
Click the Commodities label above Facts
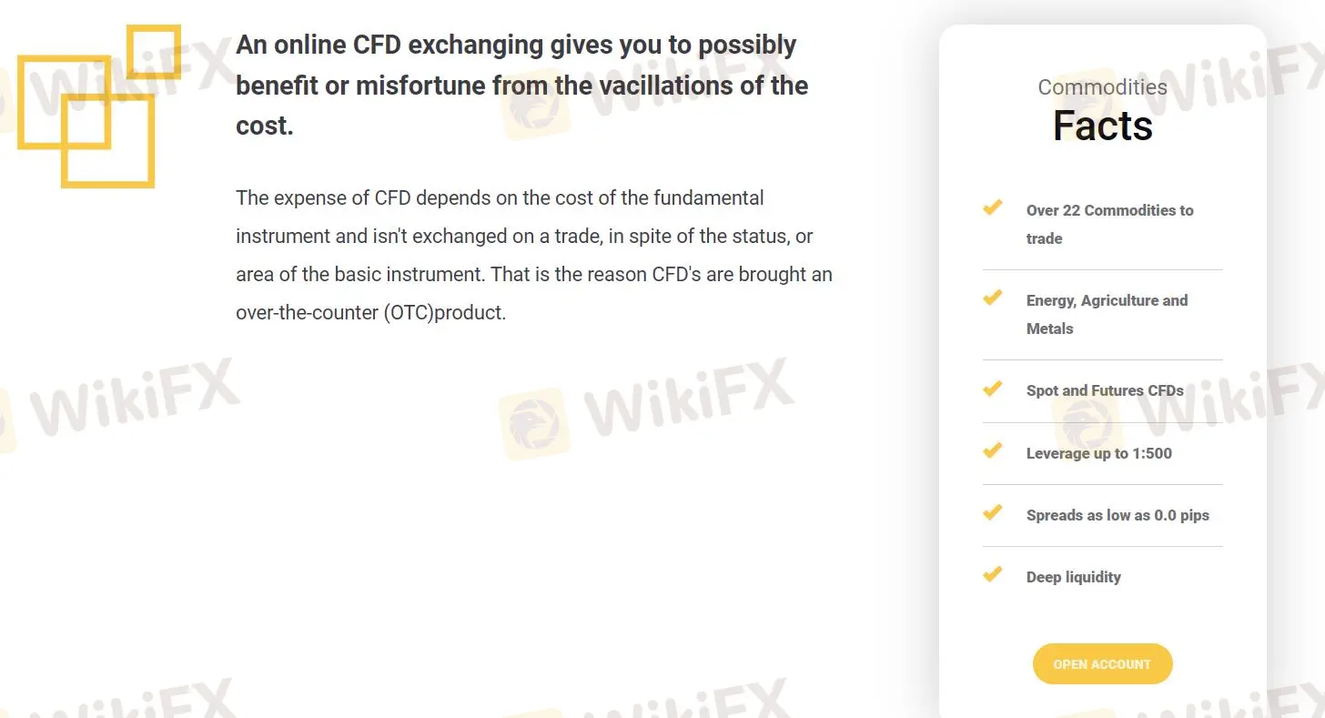pos(1102,87)
